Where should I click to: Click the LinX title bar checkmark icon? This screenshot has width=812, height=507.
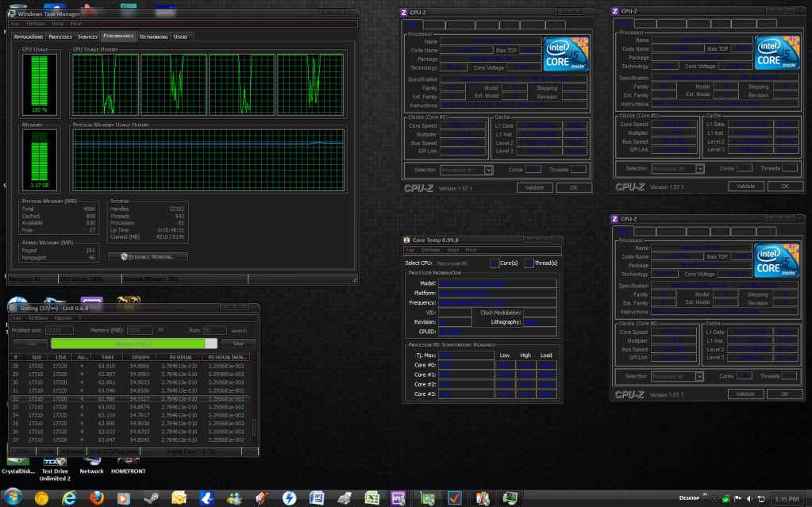pyautogui.click(x=13, y=308)
